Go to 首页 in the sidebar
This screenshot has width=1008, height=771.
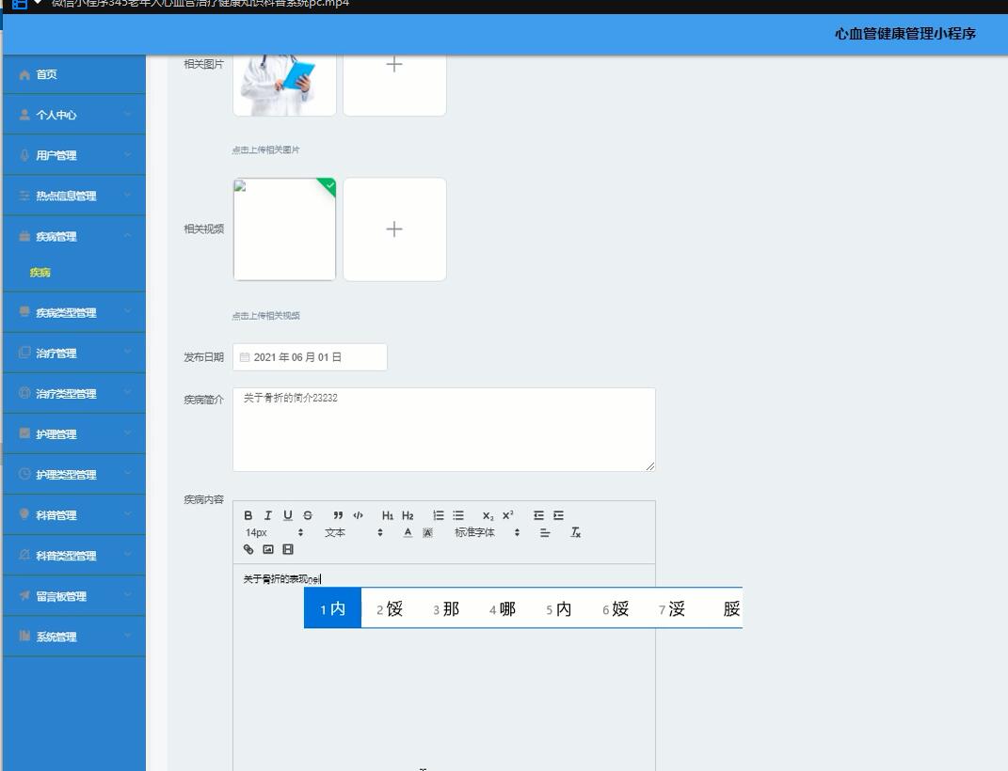coord(74,74)
